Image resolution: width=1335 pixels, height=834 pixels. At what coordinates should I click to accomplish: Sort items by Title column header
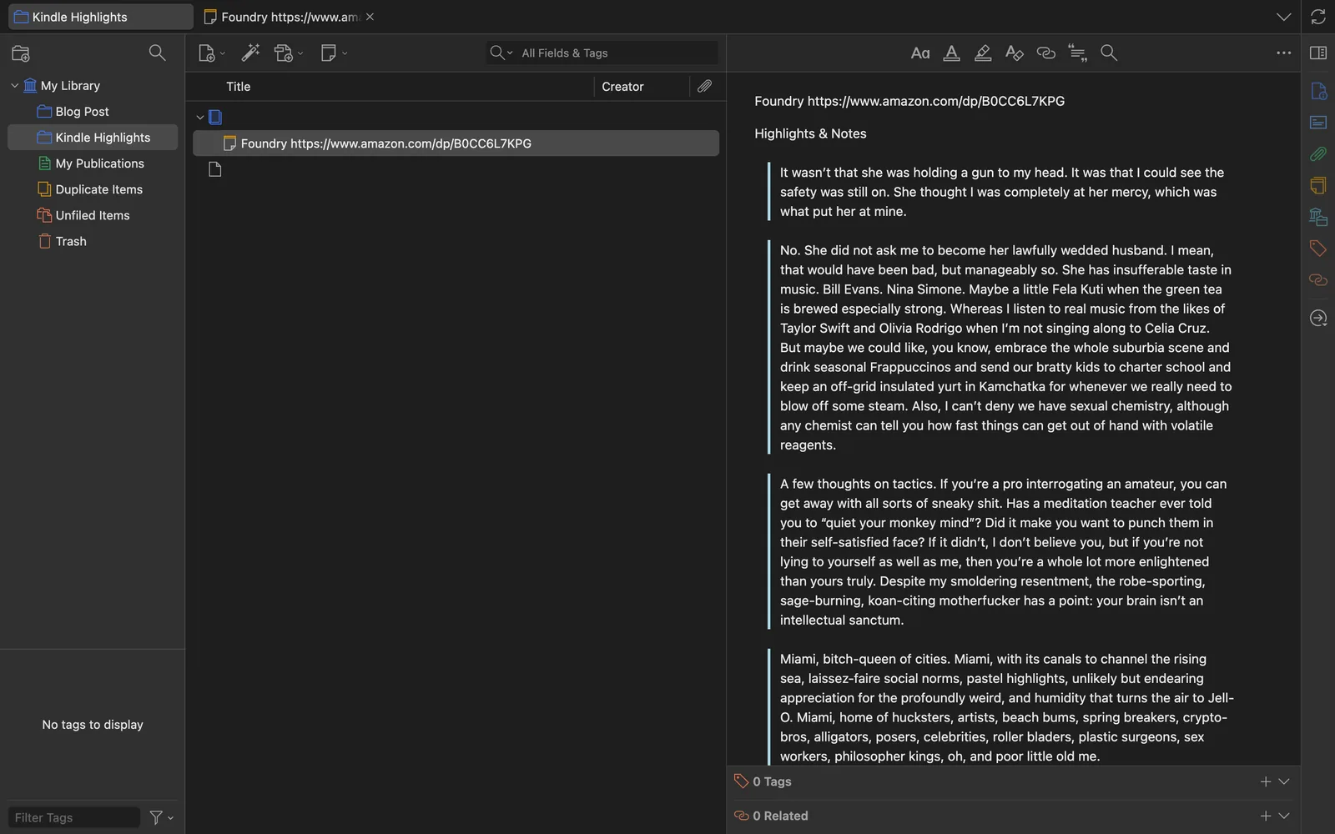(x=390, y=87)
